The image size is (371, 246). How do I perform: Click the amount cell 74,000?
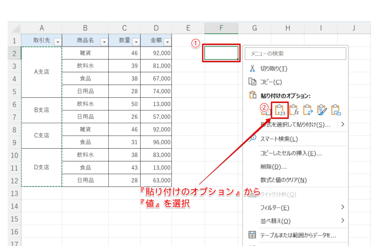(x=156, y=91)
